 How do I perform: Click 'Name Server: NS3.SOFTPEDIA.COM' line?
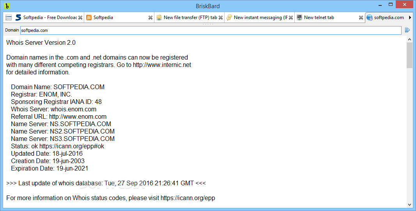click(63, 139)
